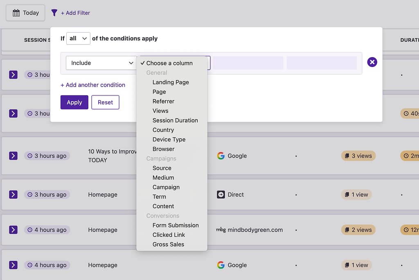Click the Direct traffic arrow icon
The width and height of the screenshot is (419, 280).
pos(221,194)
